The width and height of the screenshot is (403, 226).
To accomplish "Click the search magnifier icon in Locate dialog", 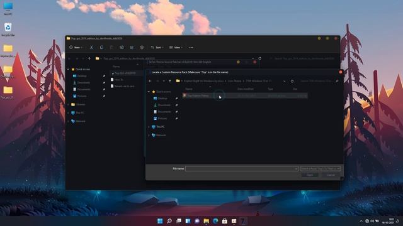I will [337, 81].
